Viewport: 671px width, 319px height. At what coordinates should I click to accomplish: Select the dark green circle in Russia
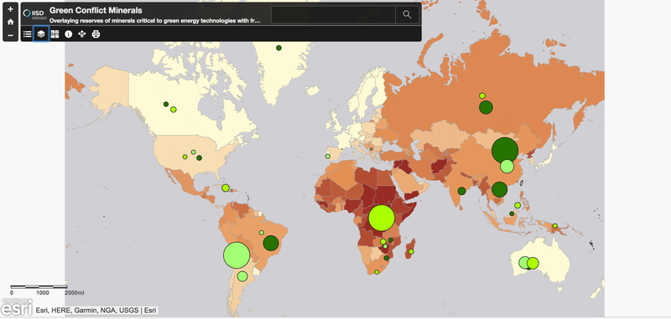tap(486, 107)
